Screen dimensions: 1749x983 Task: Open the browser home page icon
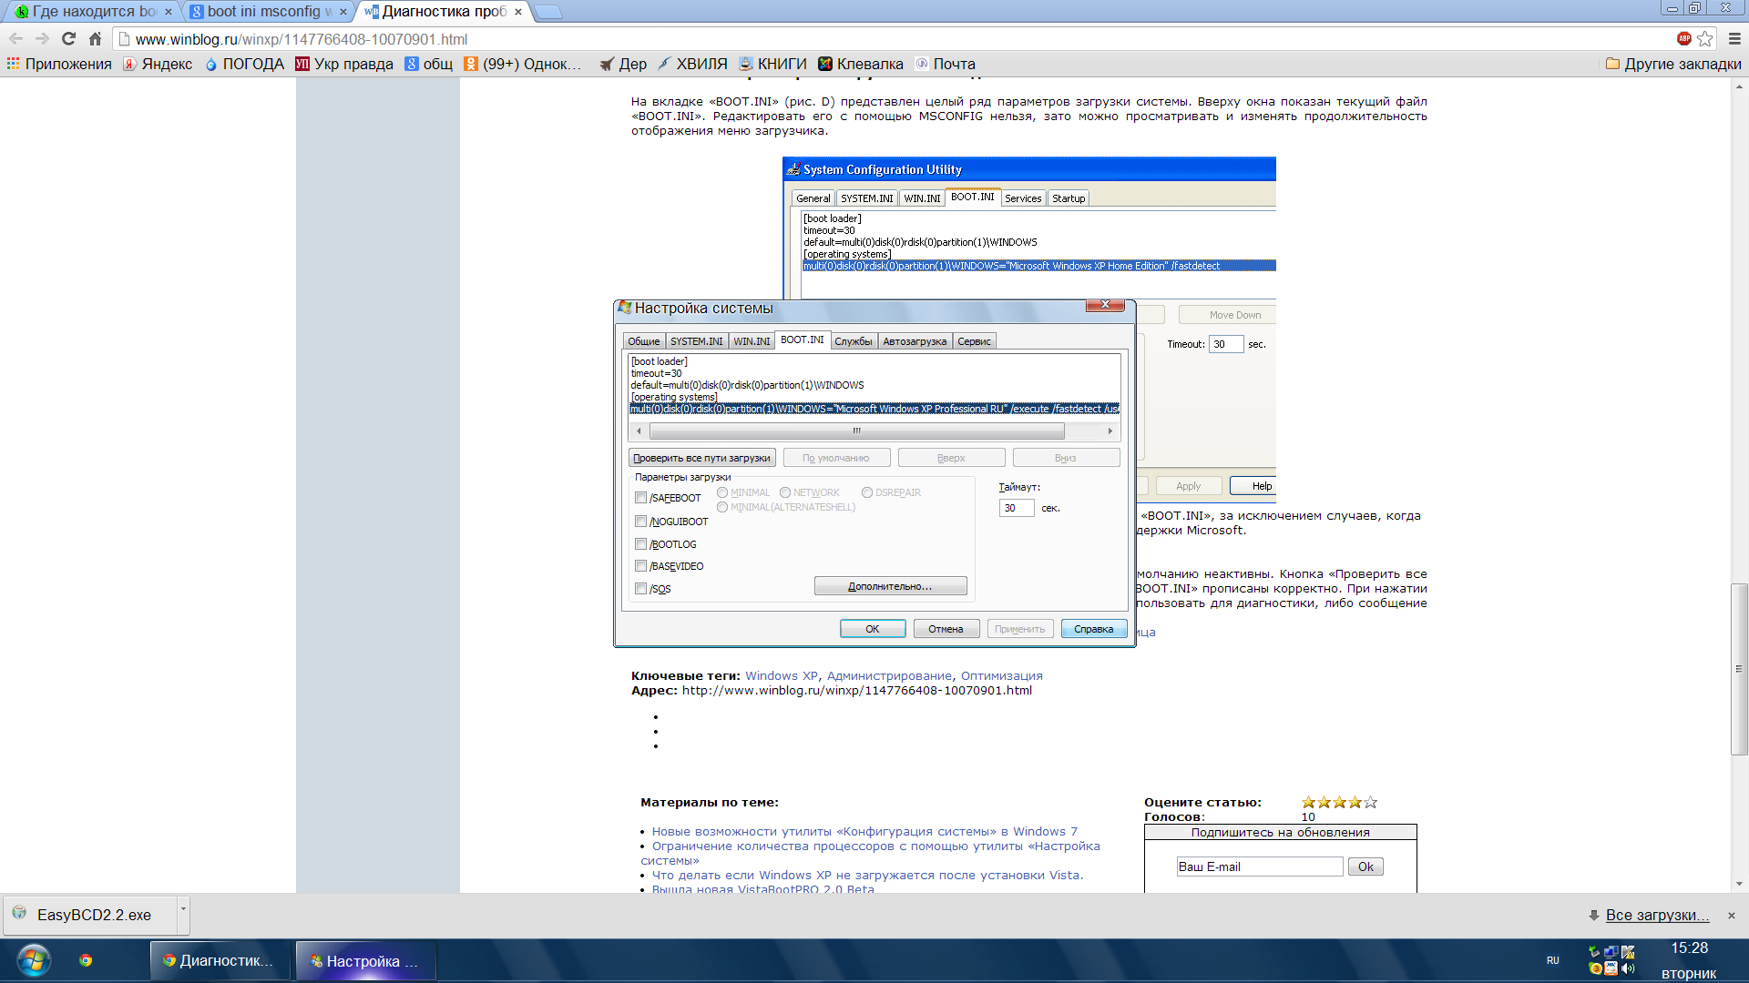[x=95, y=39]
